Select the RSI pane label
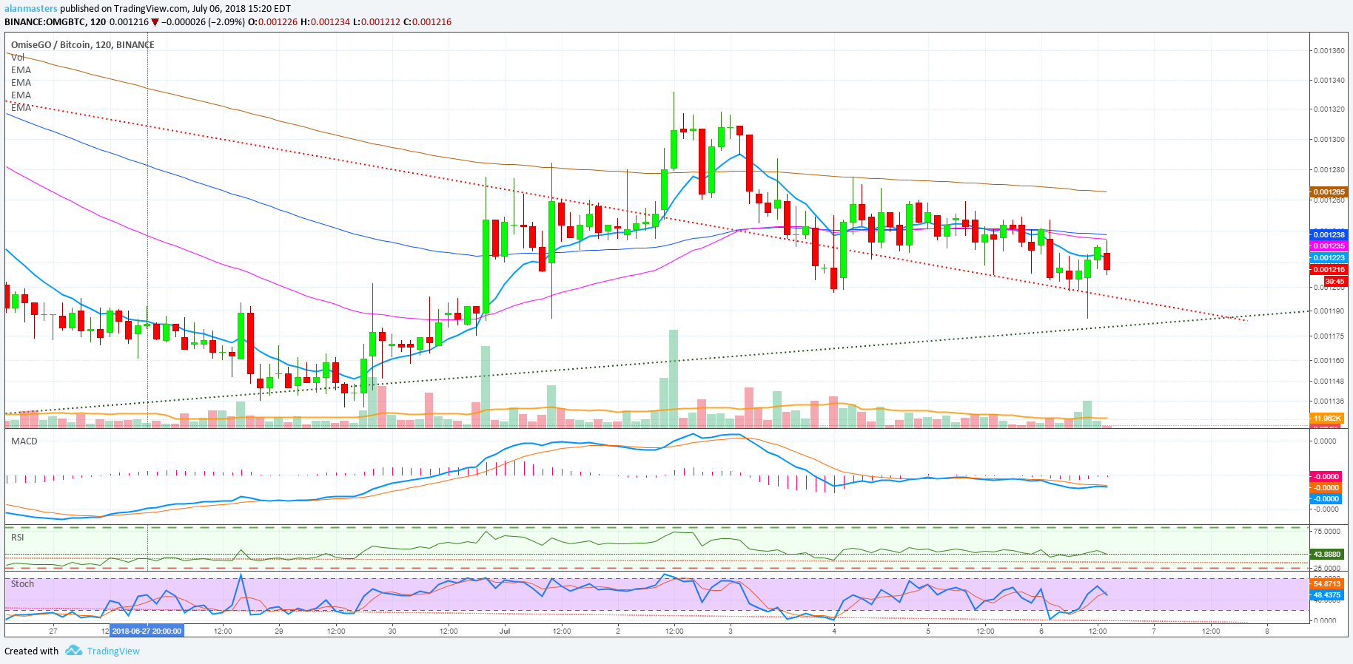The image size is (1353, 664). (18, 537)
